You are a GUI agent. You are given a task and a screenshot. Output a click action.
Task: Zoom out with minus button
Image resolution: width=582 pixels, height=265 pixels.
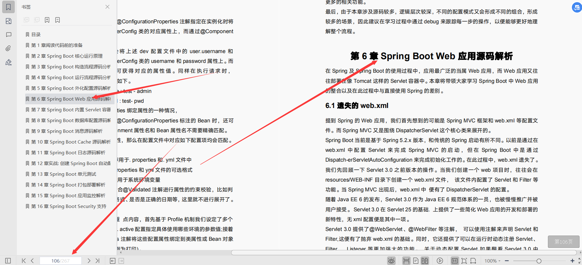point(507,261)
